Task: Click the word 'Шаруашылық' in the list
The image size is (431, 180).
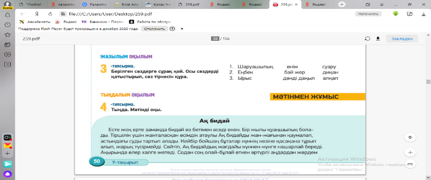Action: pos(255,67)
